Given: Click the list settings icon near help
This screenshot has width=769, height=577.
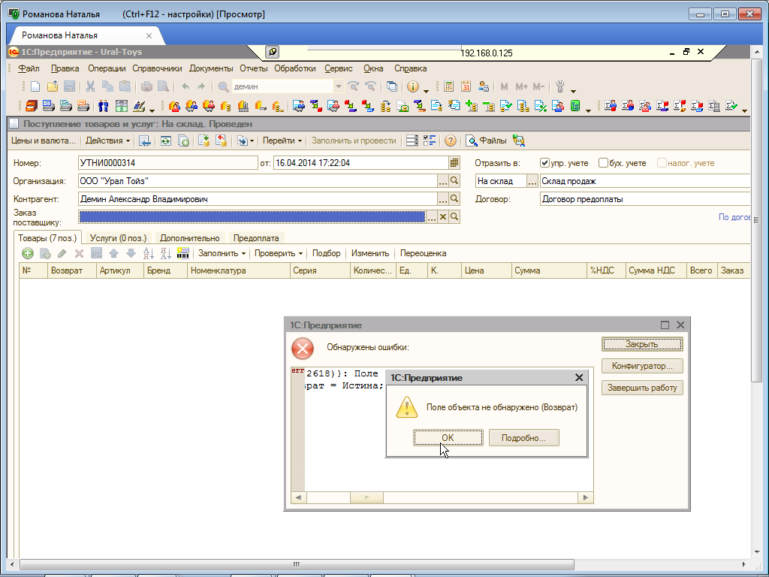Looking at the screenshot, I should (412, 140).
